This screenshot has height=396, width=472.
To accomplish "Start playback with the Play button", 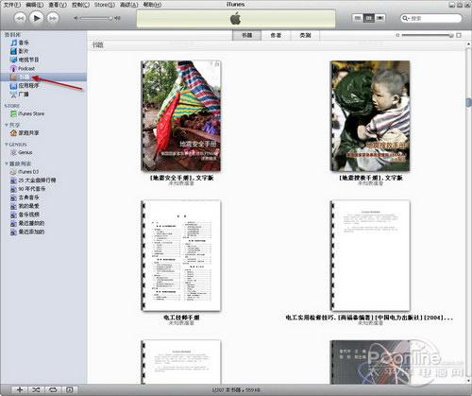I will pyautogui.click(x=37, y=18).
